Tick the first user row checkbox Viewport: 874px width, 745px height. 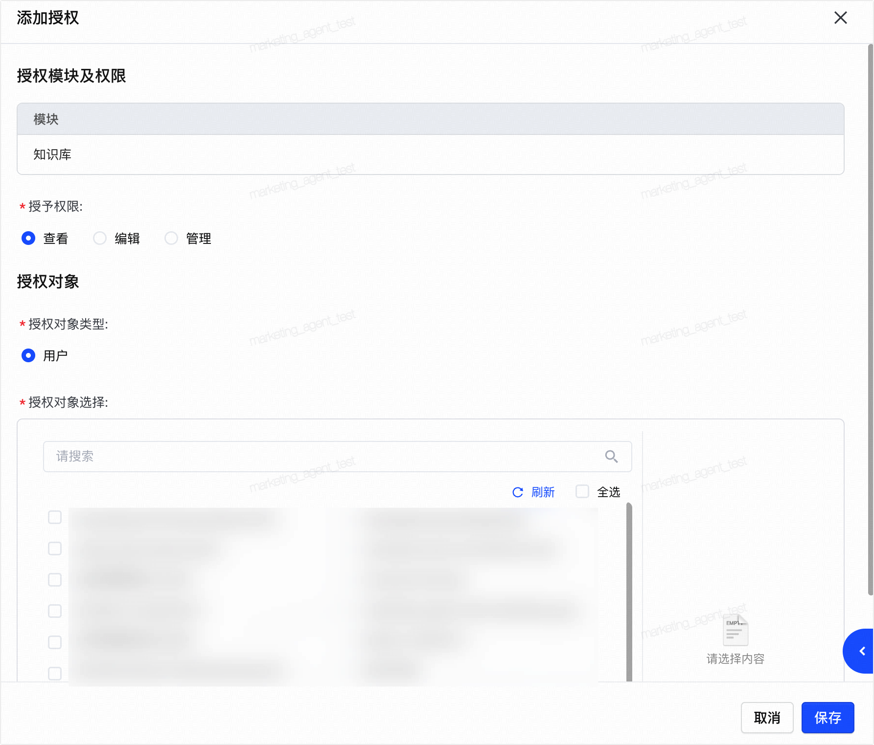tap(55, 517)
